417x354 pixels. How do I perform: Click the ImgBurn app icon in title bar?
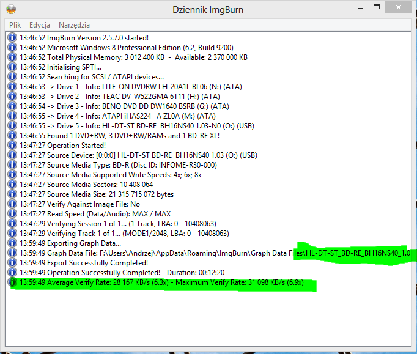11,9
